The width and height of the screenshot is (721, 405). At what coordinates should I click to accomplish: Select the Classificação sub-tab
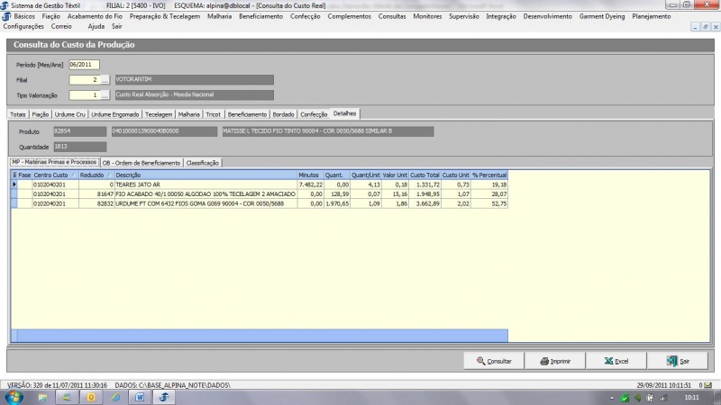tap(203, 163)
